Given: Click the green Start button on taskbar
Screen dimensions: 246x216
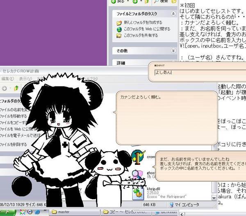Looking at the screenshot, I should 8,212.
